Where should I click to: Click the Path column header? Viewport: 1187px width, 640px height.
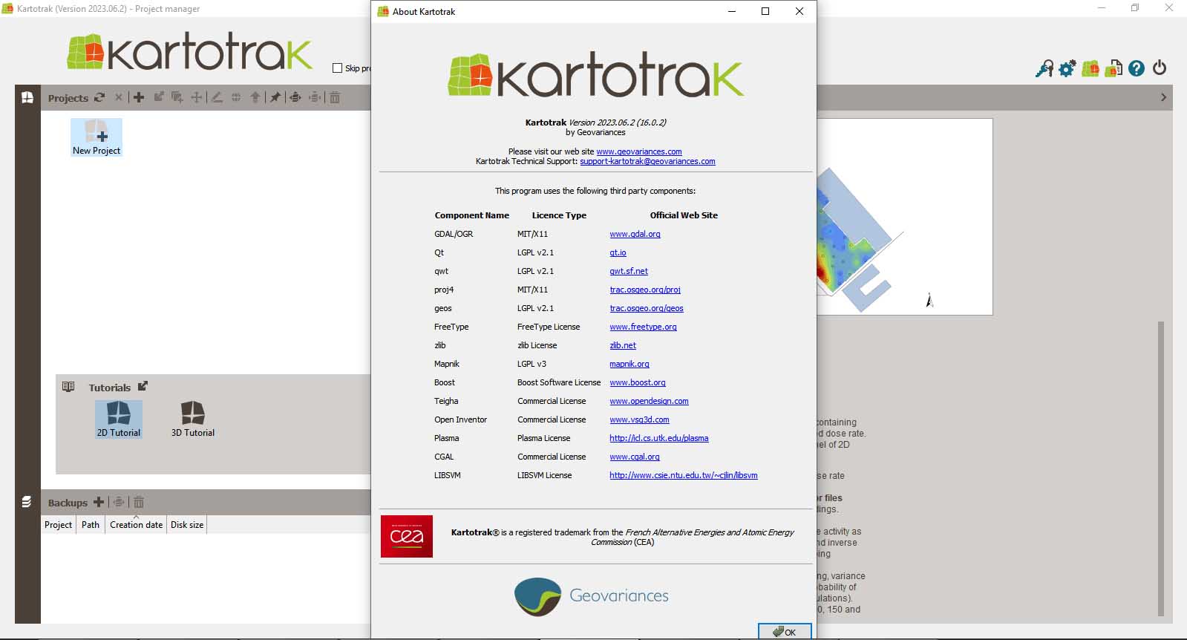coord(91,525)
